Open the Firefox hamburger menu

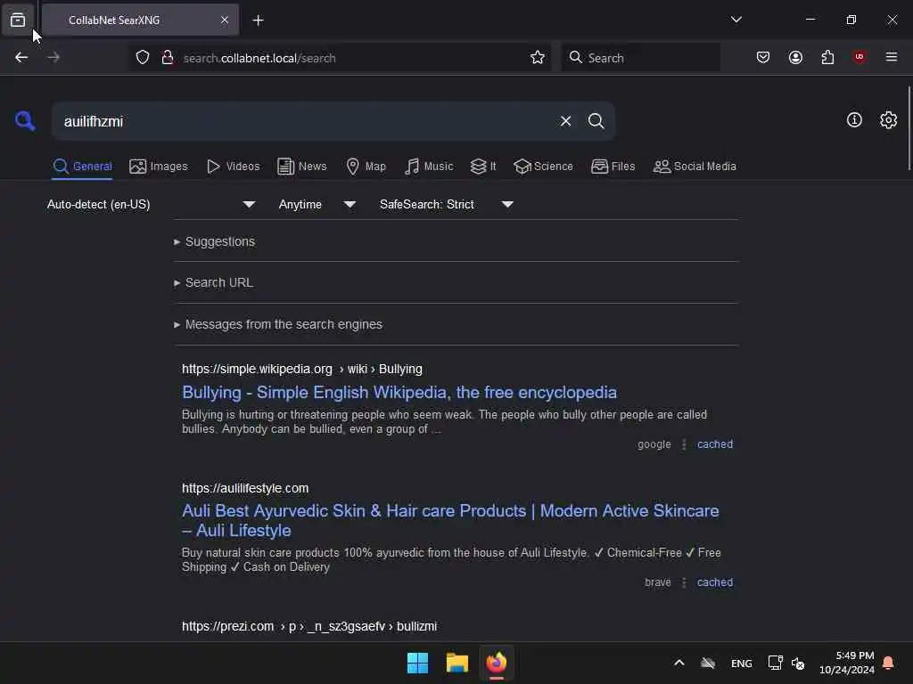coord(891,57)
